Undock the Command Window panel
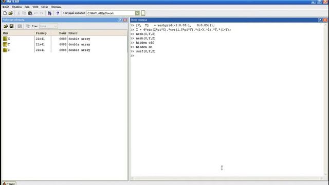Viewport: 329px width, 185px height. coord(320,20)
